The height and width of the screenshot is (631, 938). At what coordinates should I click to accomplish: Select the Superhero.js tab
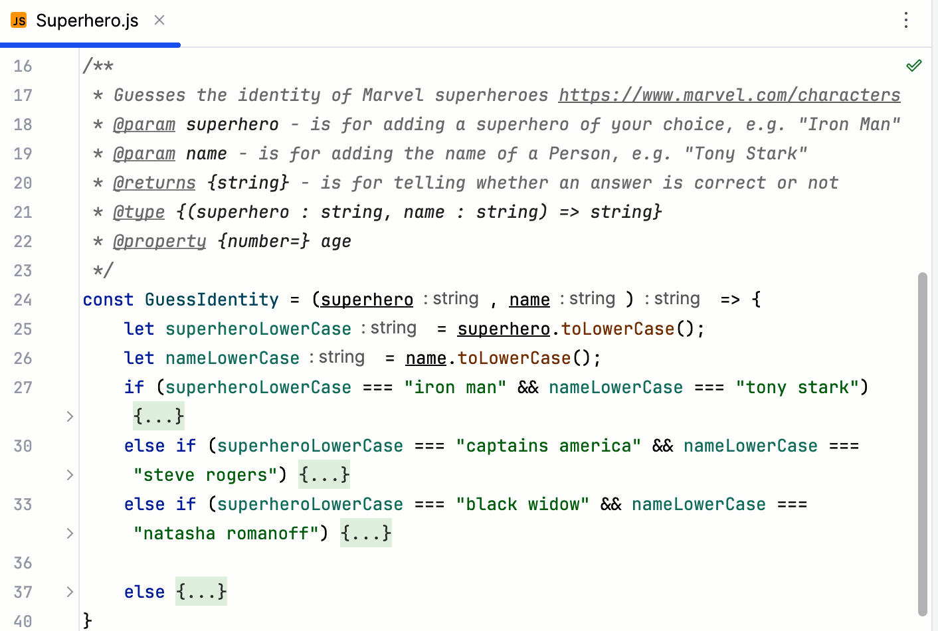pyautogui.click(x=86, y=21)
